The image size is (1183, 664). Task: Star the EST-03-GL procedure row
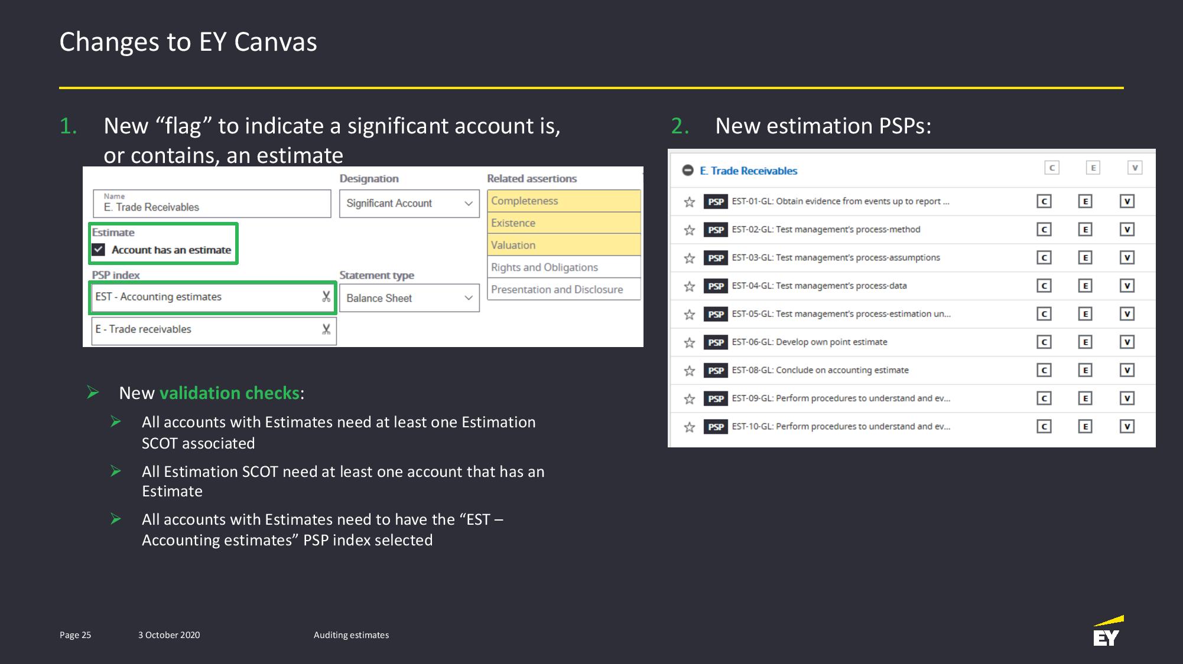689,258
